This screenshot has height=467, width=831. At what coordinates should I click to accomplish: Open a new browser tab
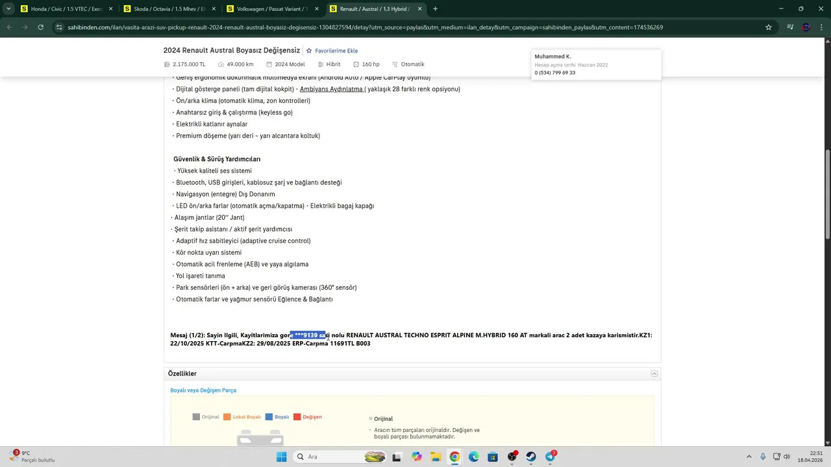coord(435,9)
